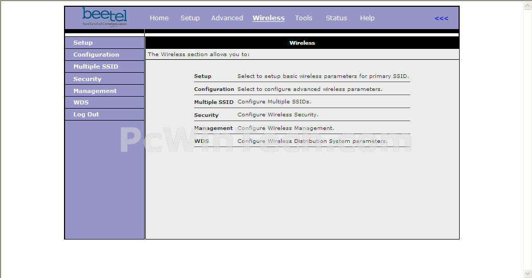The width and height of the screenshot is (532, 278).
Task: Open Setup in the left sidebar
Action: pos(105,43)
